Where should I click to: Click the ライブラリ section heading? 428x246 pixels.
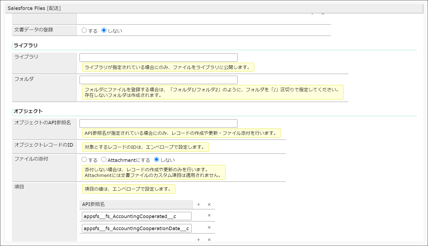(26, 45)
